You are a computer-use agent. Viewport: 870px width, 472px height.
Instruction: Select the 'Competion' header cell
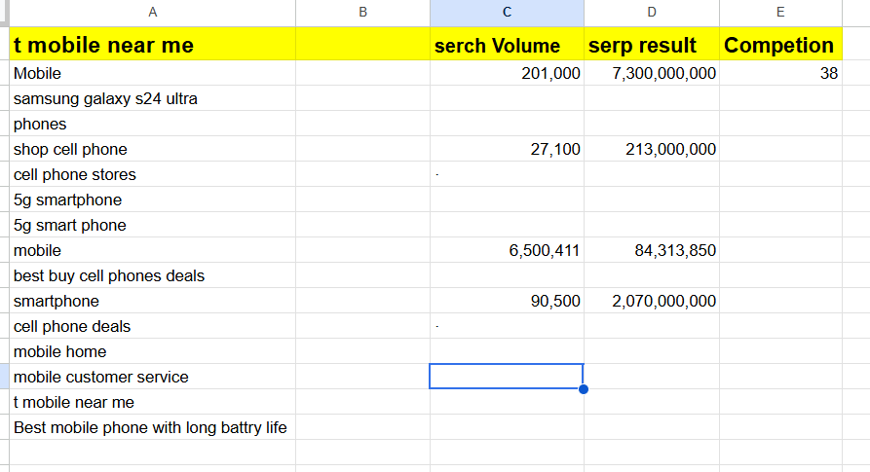click(x=780, y=45)
